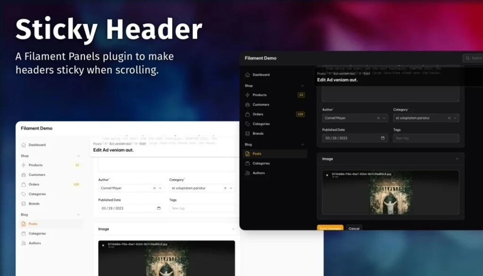This screenshot has height=276, width=483.
Task: Remove uploaded image with X in light window
Action: coord(103,245)
